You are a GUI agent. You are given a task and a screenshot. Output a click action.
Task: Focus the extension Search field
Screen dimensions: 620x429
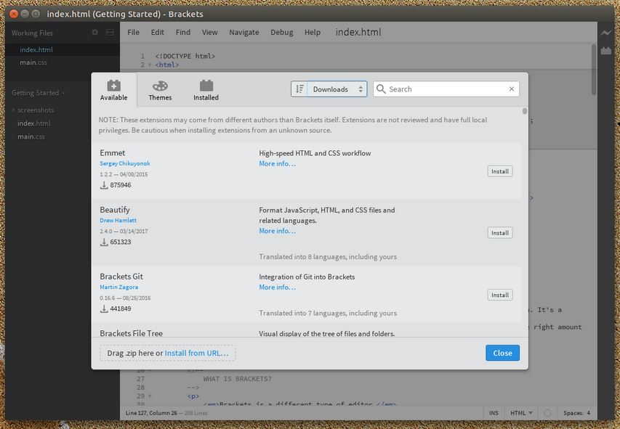446,89
